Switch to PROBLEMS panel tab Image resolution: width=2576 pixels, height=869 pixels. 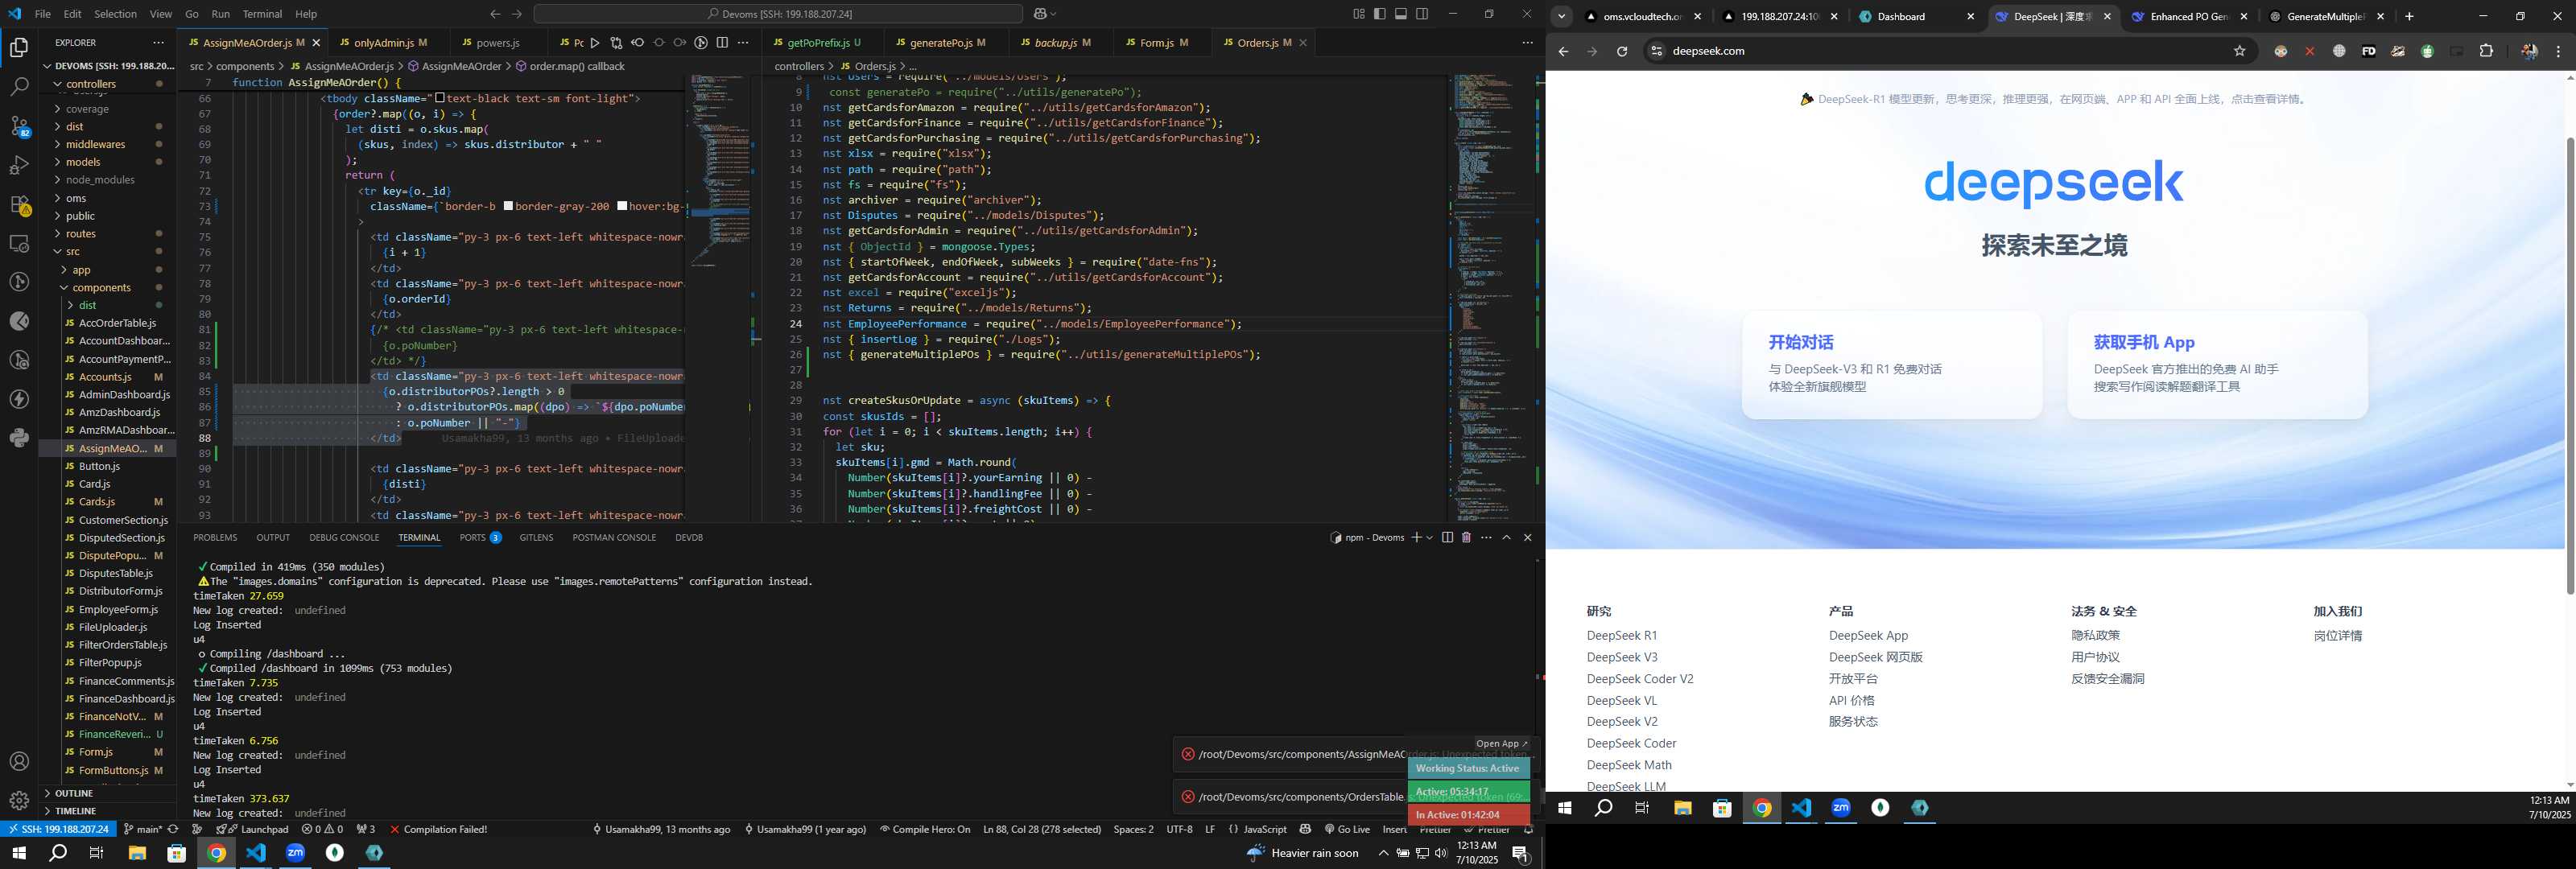pos(215,538)
